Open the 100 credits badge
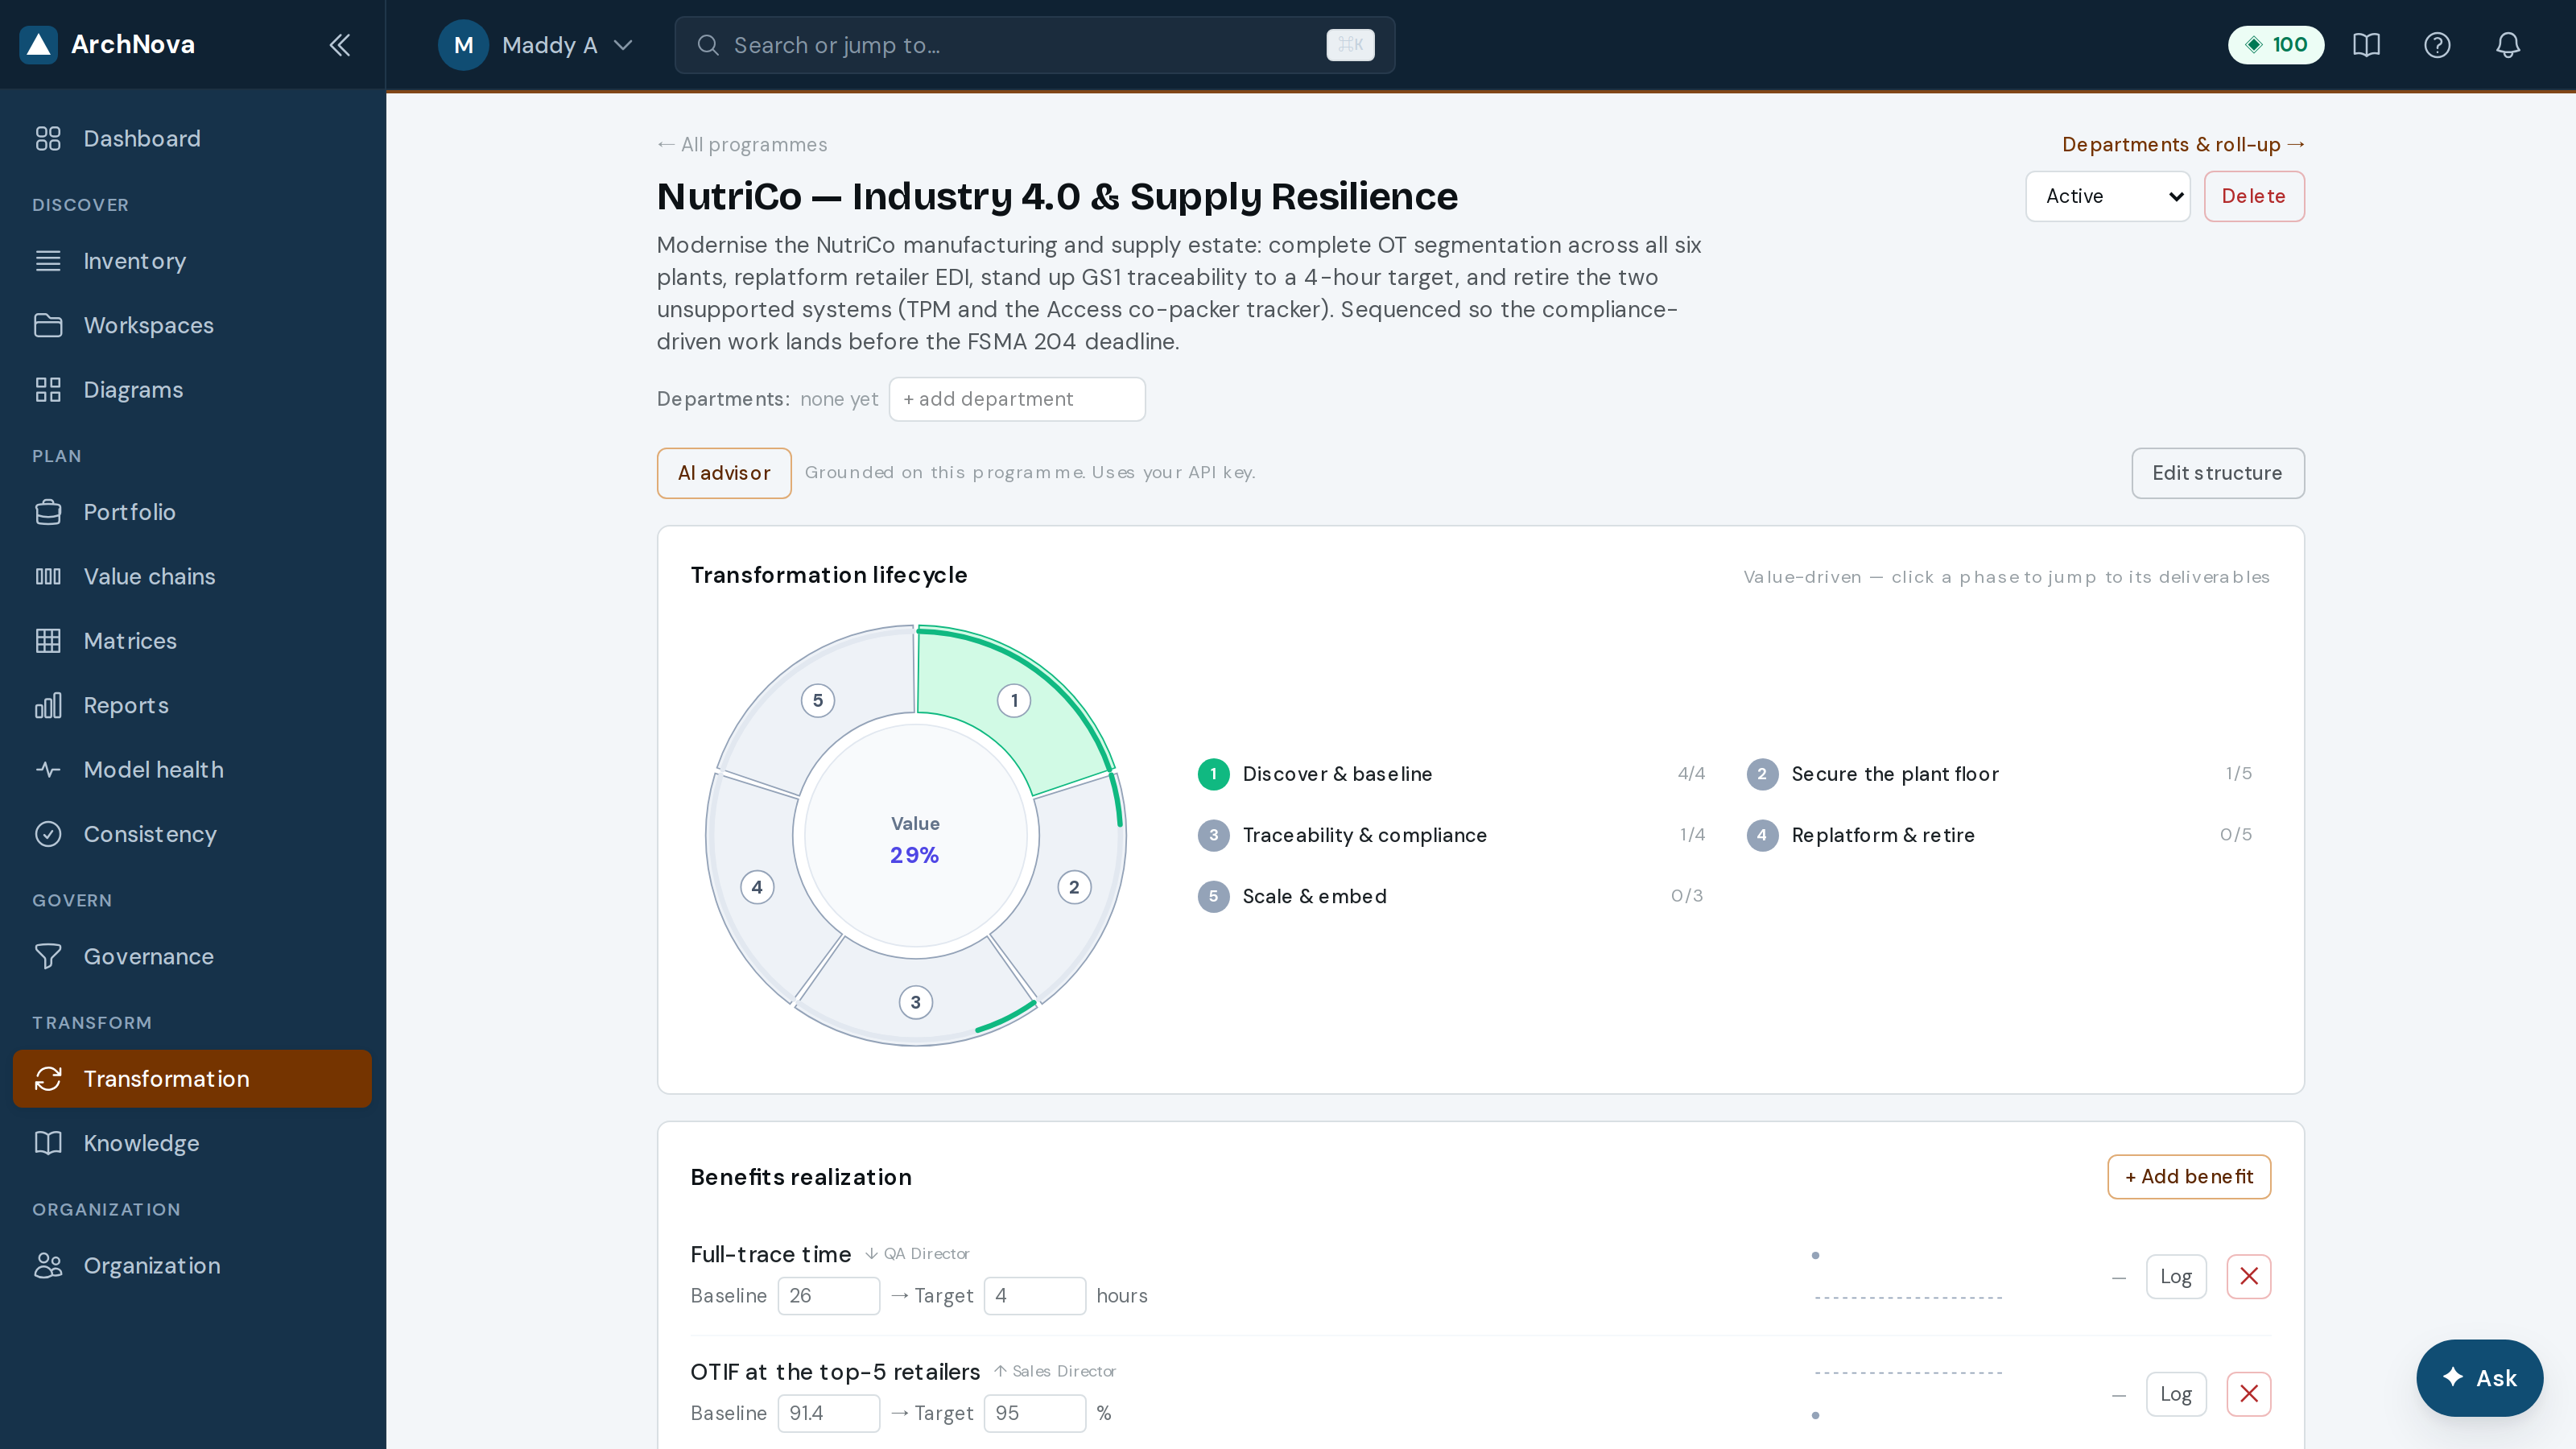Viewport: 2576px width, 1449px height. [2275, 45]
